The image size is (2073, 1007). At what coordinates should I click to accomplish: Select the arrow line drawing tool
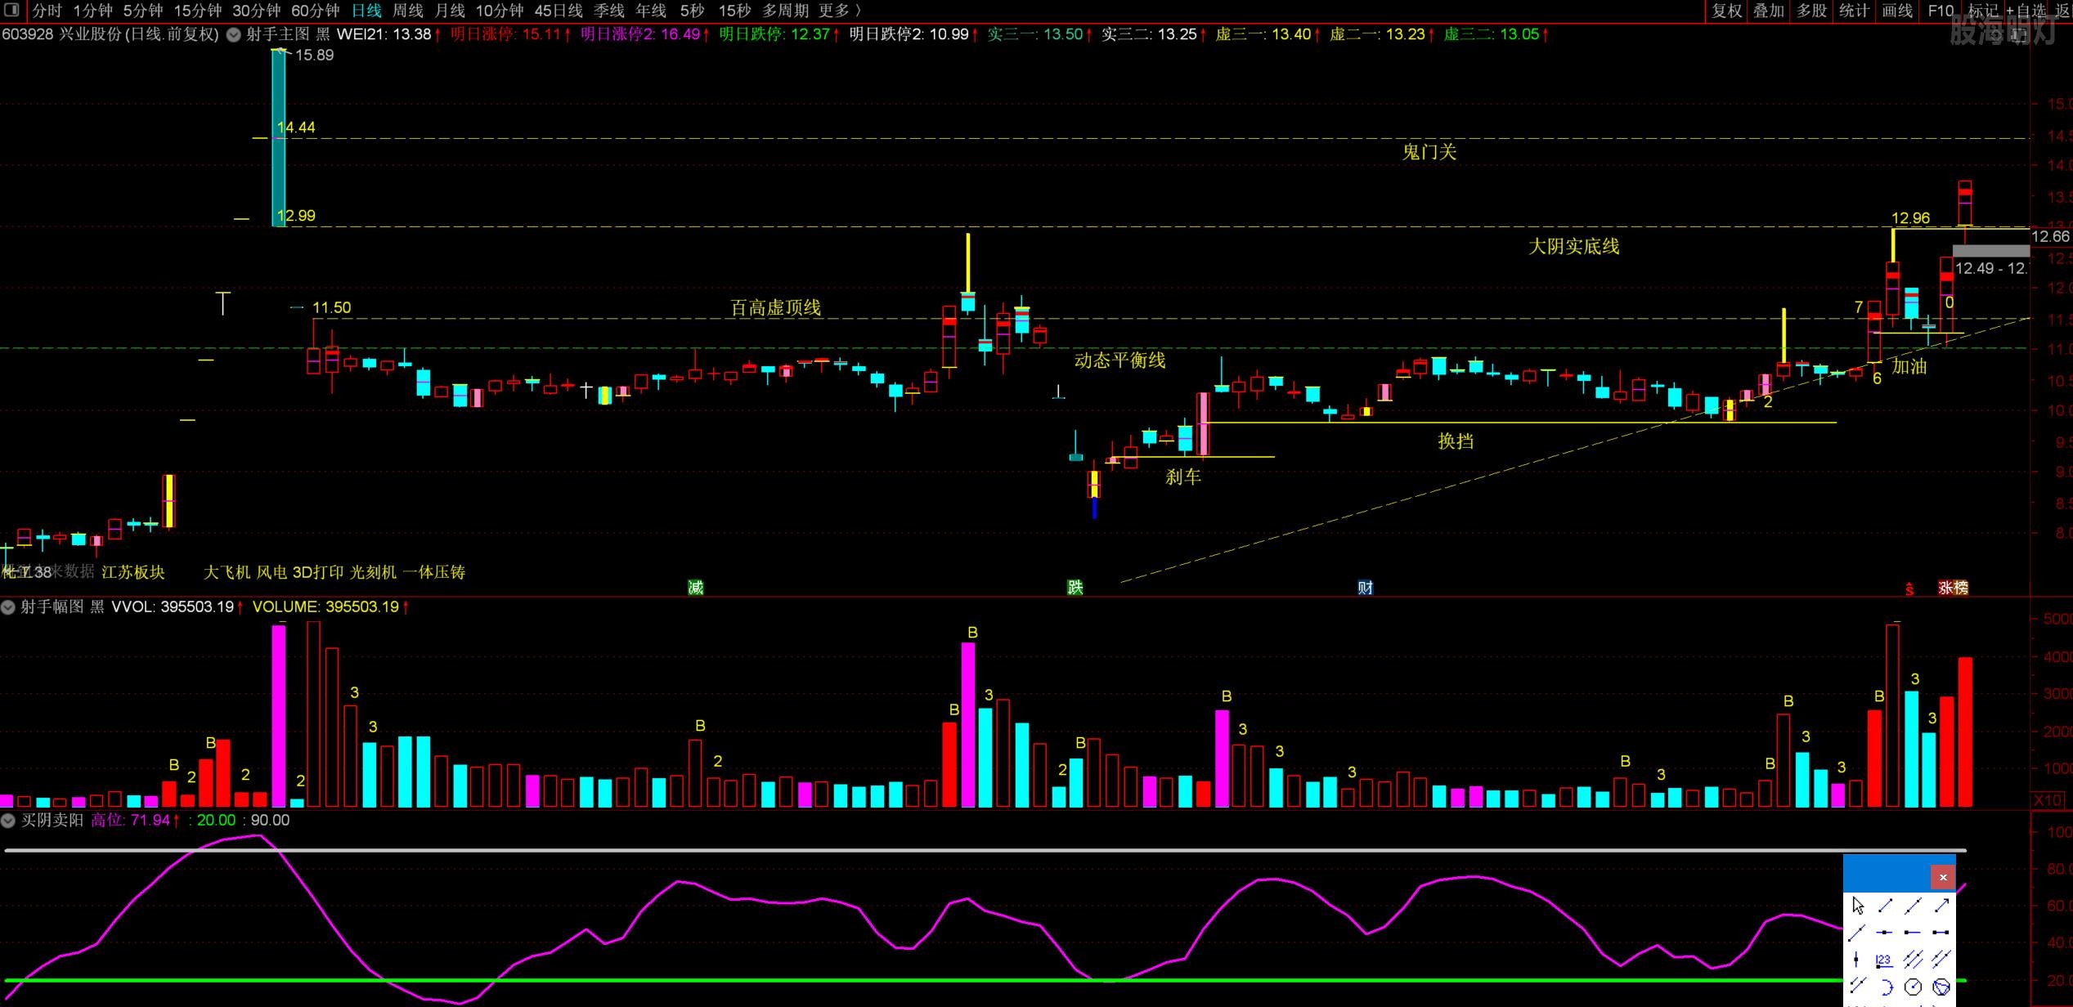[x=1941, y=905]
